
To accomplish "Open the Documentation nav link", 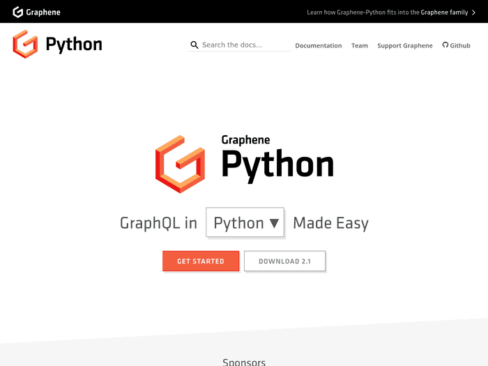I will pyautogui.click(x=319, y=45).
